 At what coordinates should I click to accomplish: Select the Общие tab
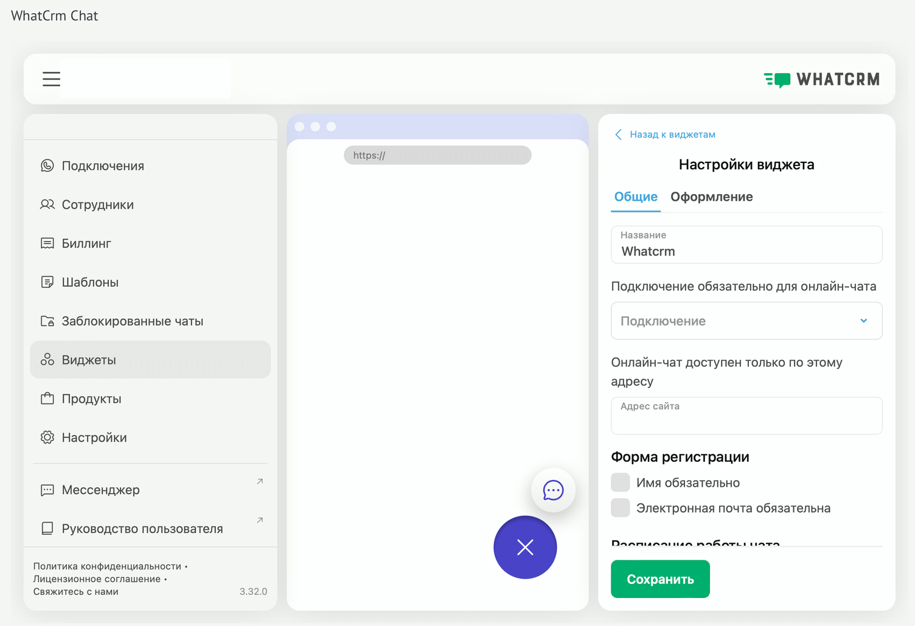coord(636,197)
